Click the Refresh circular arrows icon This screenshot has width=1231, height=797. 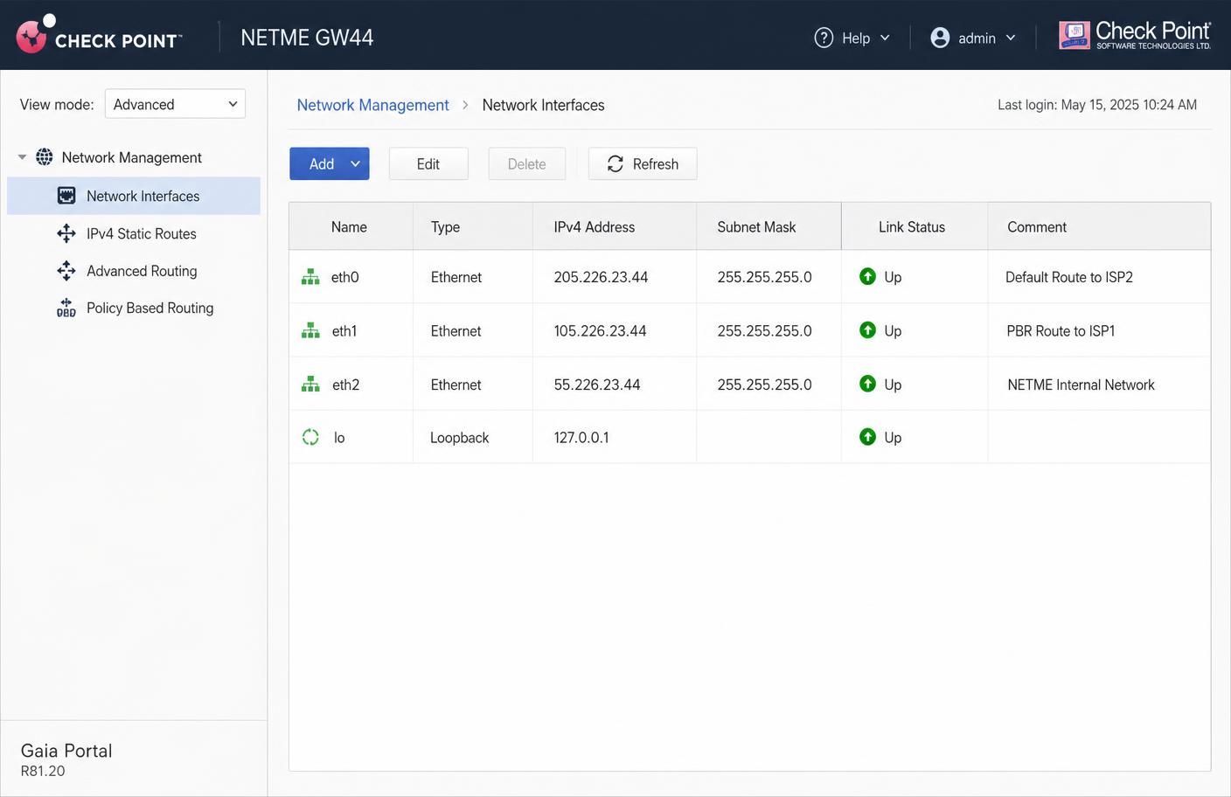615,163
